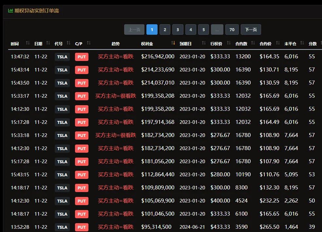
Task: Click the PUT badge in the 15:43:14 row
Action: click(x=82, y=70)
